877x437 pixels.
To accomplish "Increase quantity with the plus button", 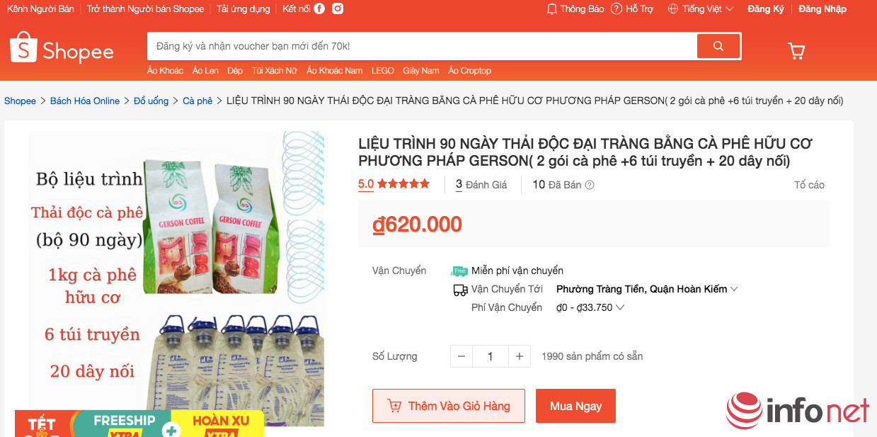I will coord(519,356).
